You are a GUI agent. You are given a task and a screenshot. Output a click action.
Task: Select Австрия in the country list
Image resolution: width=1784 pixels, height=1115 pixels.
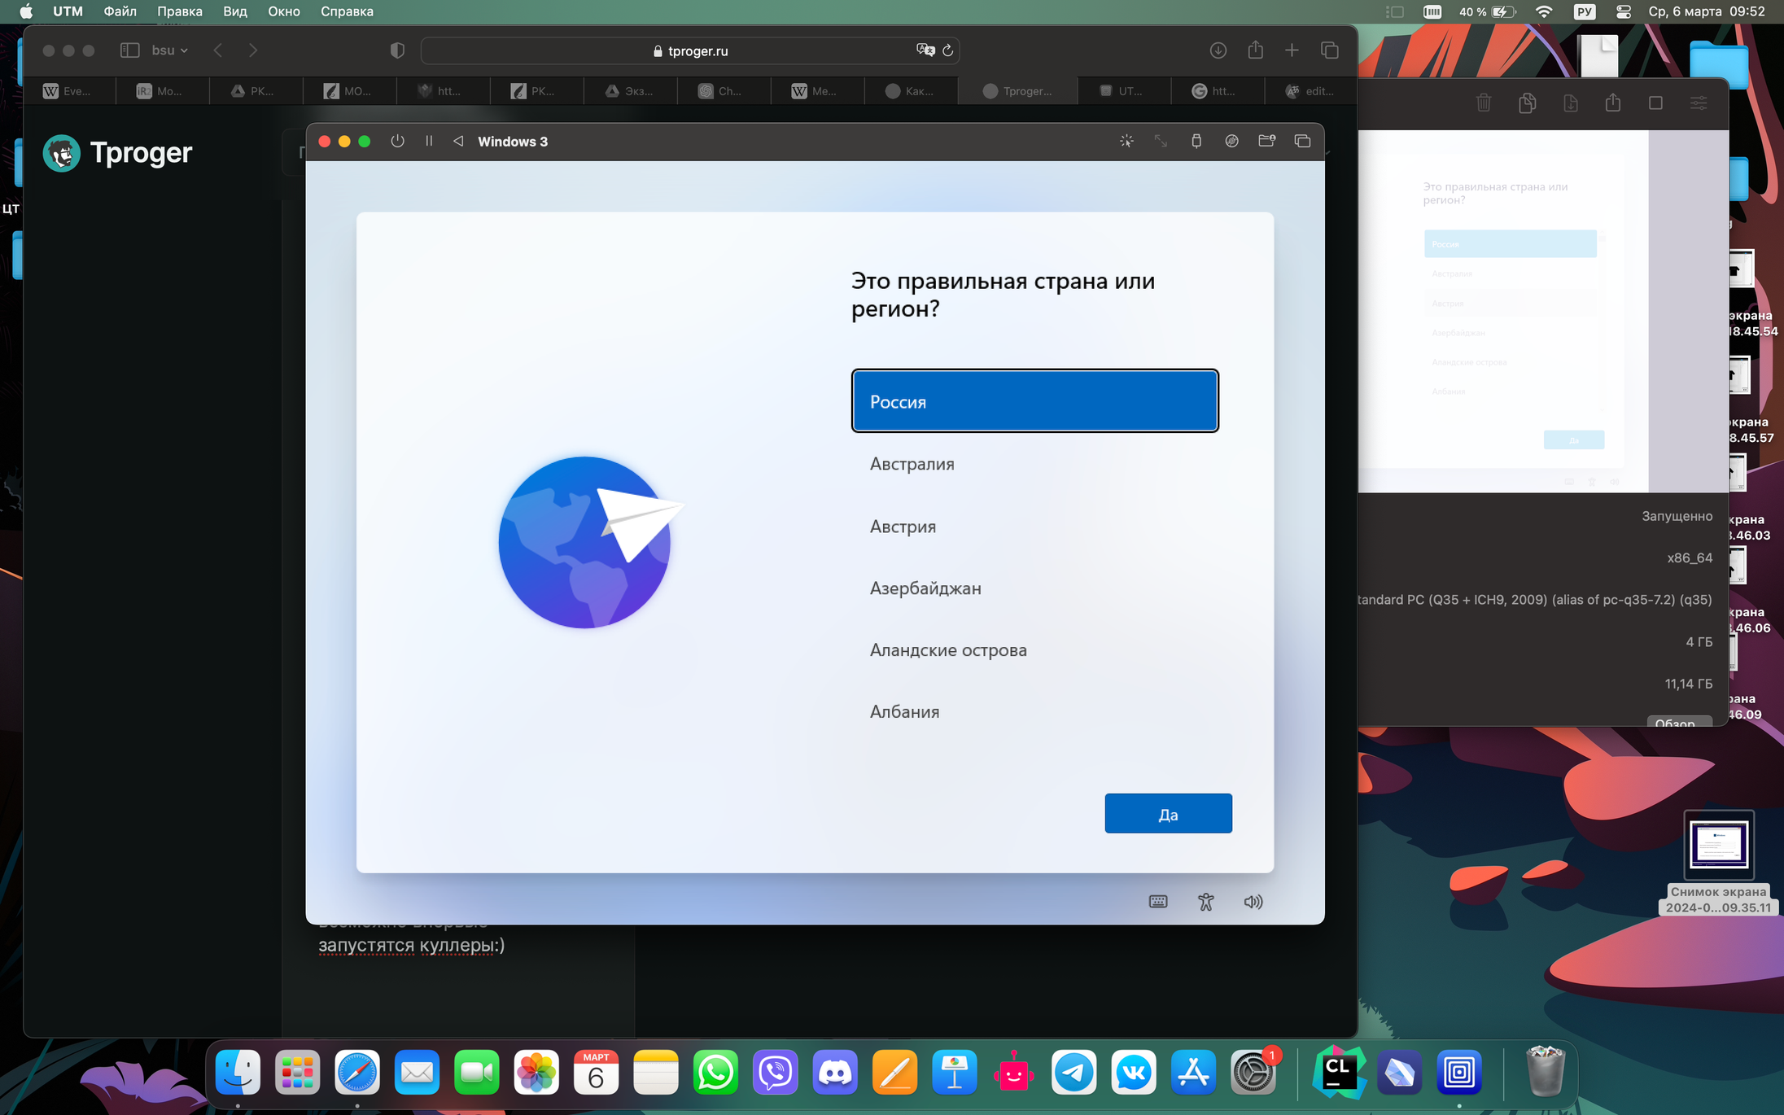(x=1034, y=527)
